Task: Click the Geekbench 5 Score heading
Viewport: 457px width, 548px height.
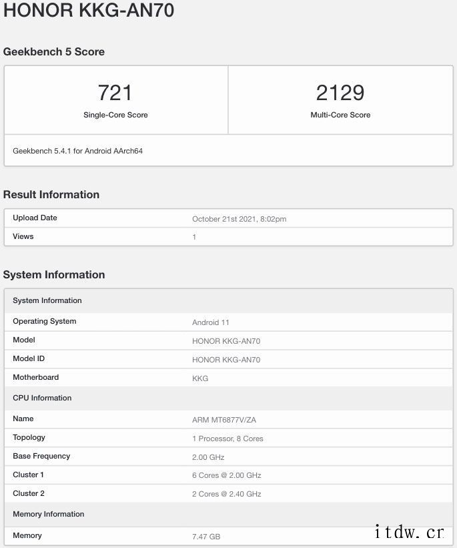Action: (x=54, y=51)
